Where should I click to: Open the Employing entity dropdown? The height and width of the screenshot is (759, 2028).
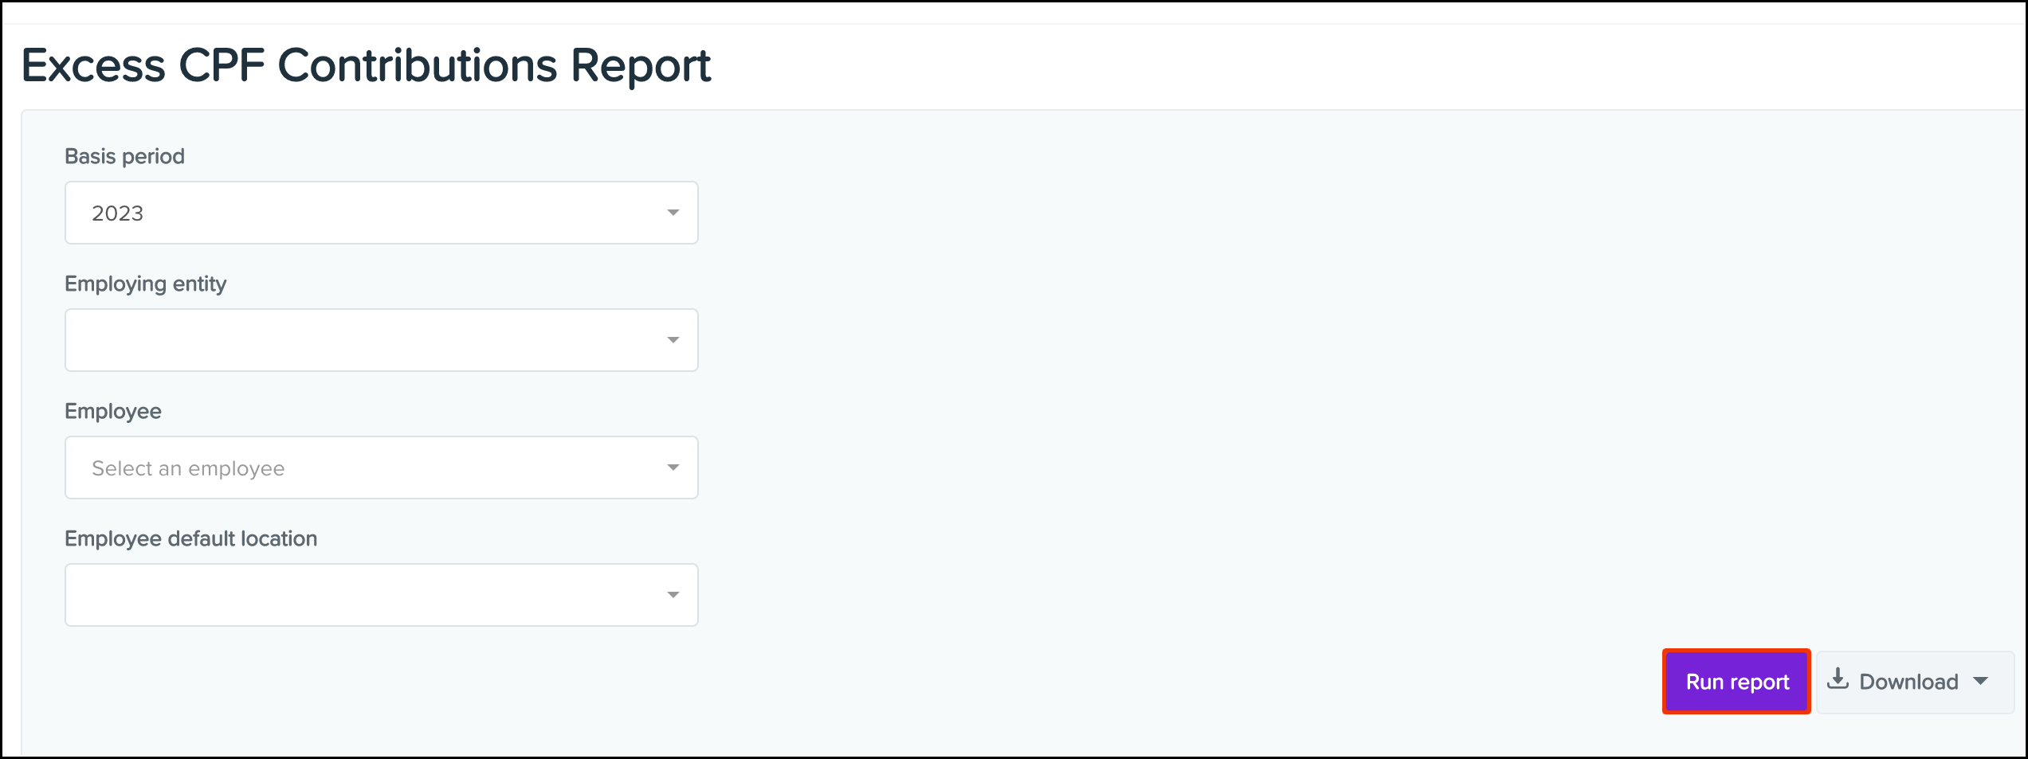[381, 340]
